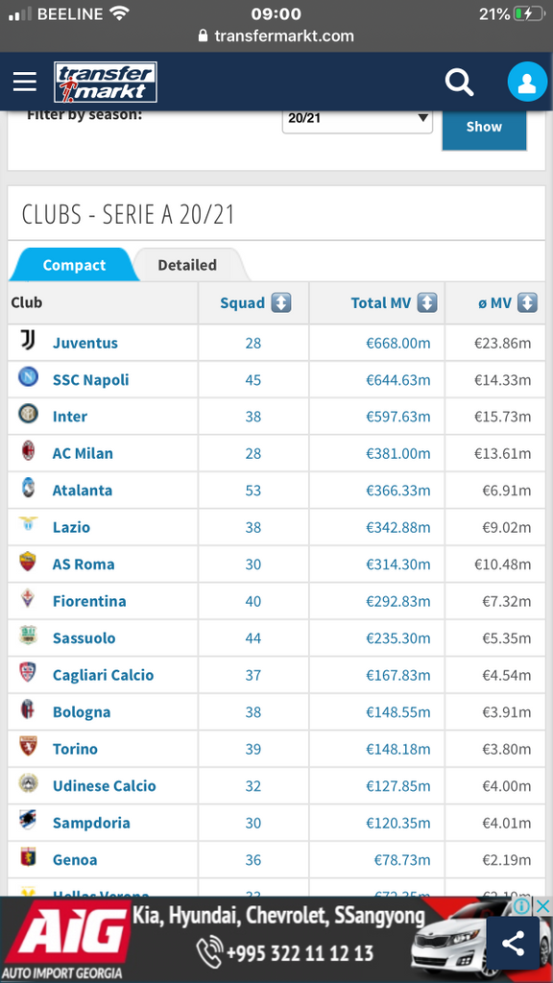Sort table by Squad size arrows

(281, 303)
